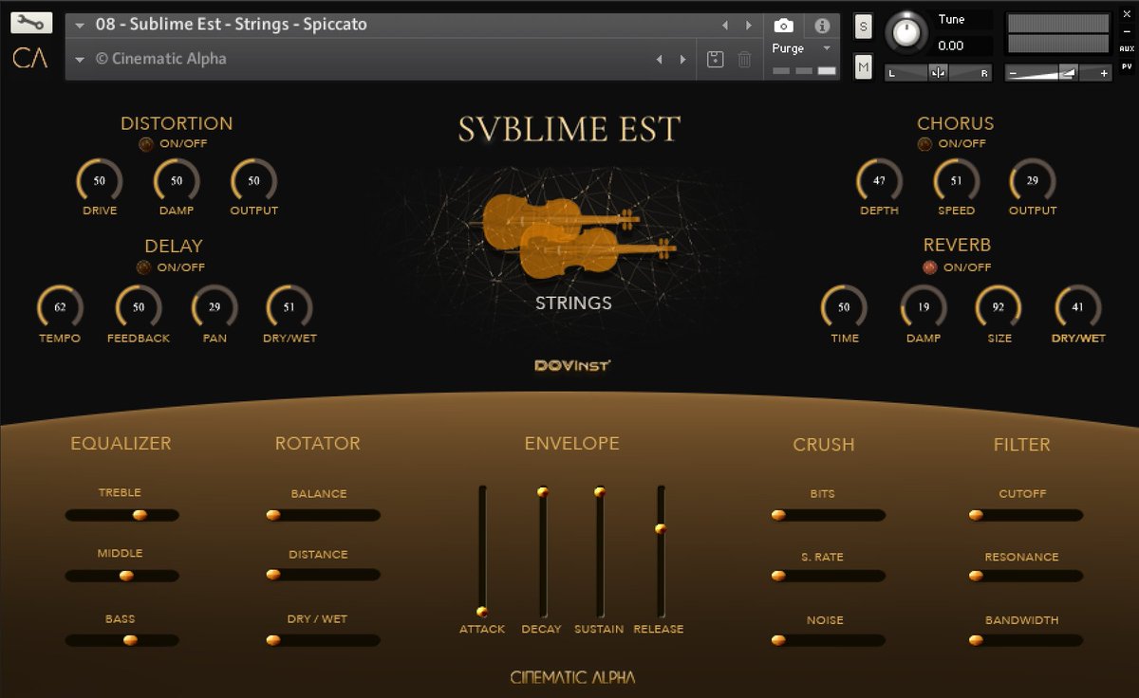Click the Distortion Output knob
1139x698 pixels.
pyautogui.click(x=253, y=180)
